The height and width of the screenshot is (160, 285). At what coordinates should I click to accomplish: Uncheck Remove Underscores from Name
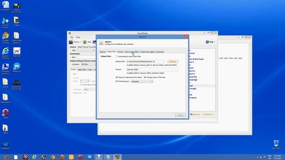coord(117,77)
